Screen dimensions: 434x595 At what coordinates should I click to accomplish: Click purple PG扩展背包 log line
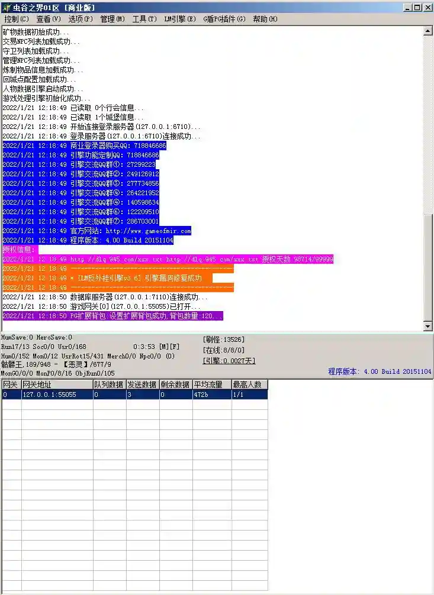(x=113, y=316)
